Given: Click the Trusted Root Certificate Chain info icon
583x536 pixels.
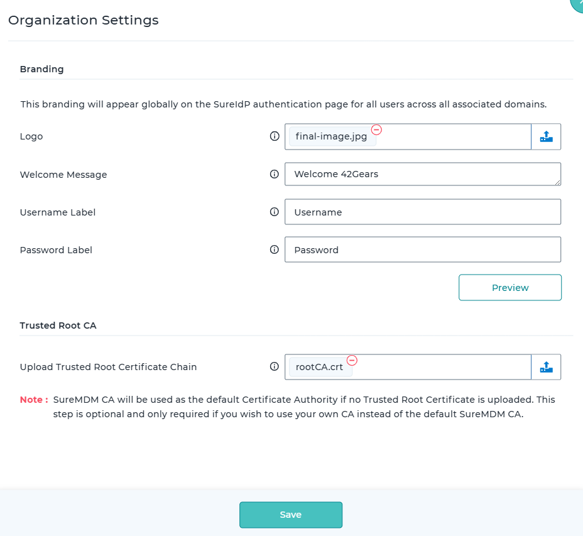Looking at the screenshot, I should coord(274,366).
